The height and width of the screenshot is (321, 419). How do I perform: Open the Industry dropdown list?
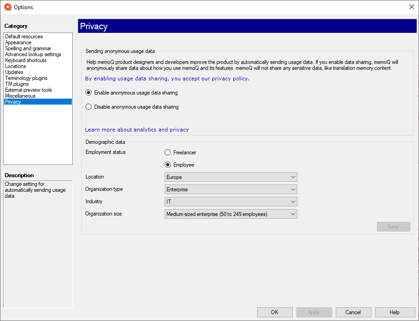point(231,202)
